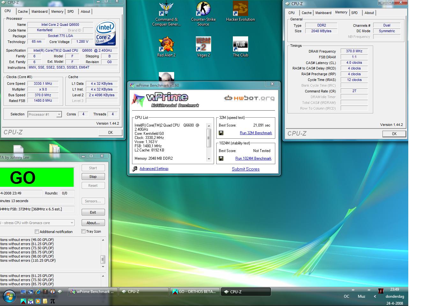
Task: Click the dark cube quick launch icon
Action: pos(45,292)
